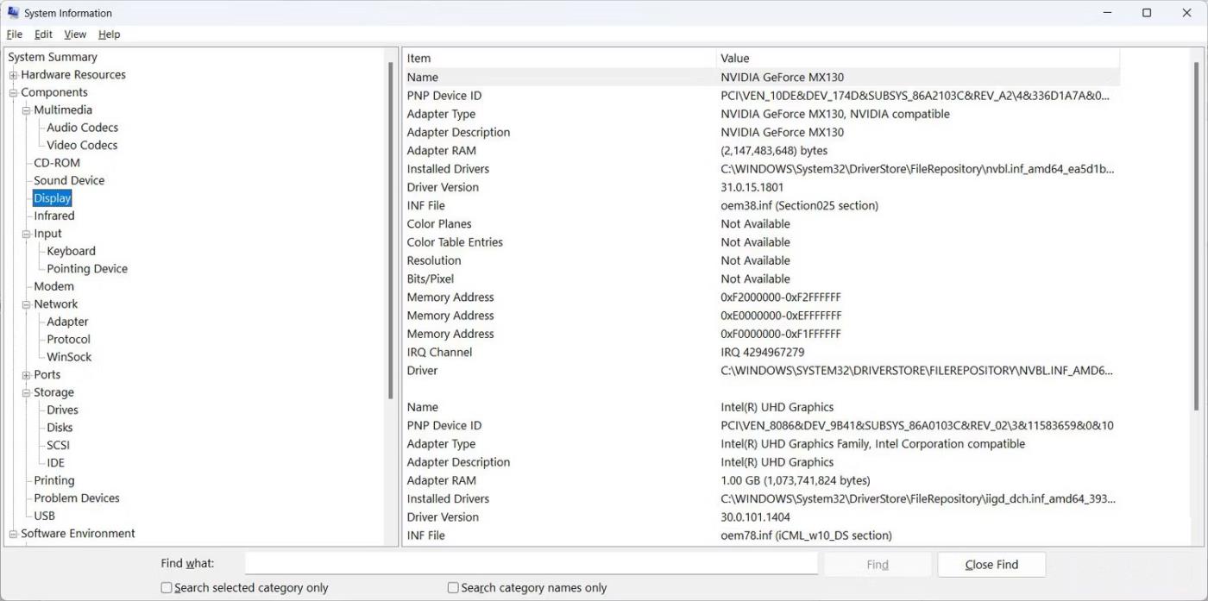The width and height of the screenshot is (1208, 601).
Task: Click the Intel(R) UHD Graphics Name value
Action: (x=777, y=407)
